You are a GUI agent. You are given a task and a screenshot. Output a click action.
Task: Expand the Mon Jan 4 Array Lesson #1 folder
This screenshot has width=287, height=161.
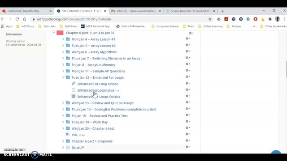click(63, 39)
